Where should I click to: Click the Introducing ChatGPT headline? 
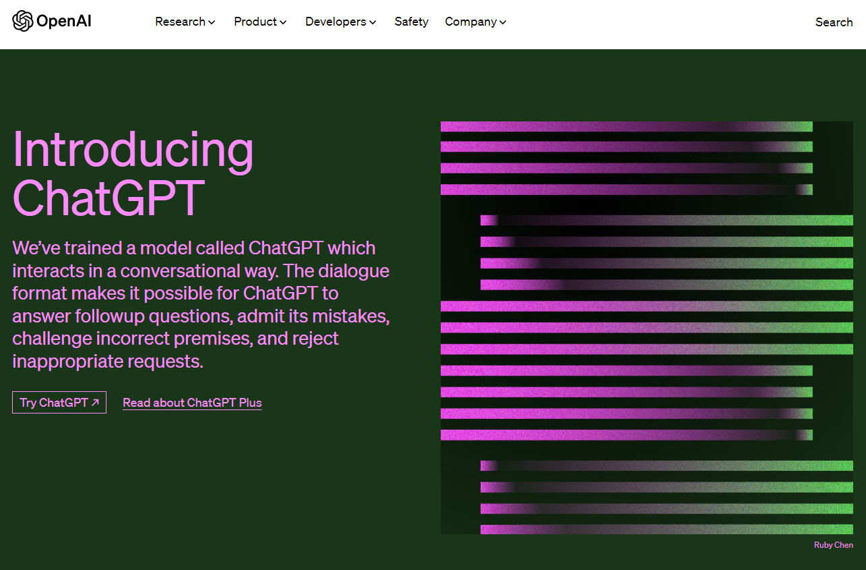133,173
